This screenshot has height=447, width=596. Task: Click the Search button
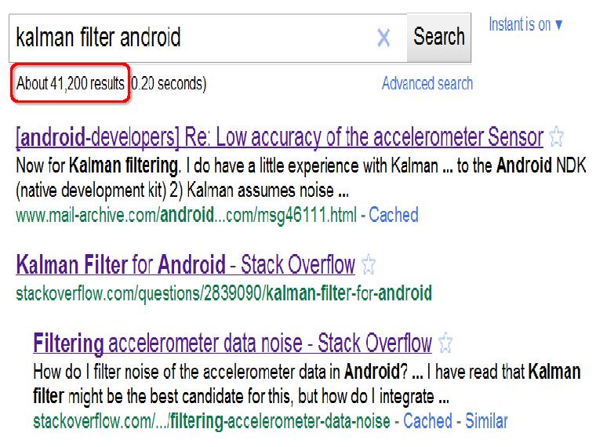click(439, 38)
